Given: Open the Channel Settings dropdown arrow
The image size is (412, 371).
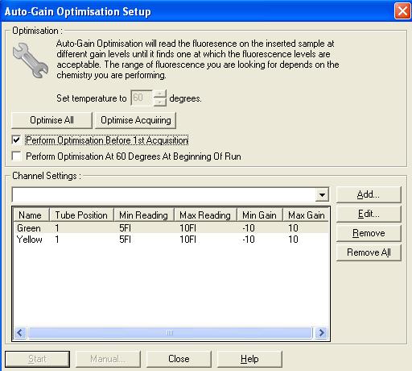Looking at the screenshot, I should (x=322, y=194).
